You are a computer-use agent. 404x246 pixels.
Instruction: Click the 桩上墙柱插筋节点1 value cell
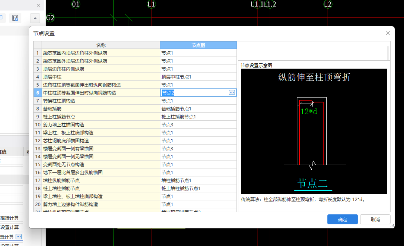click(x=198, y=188)
